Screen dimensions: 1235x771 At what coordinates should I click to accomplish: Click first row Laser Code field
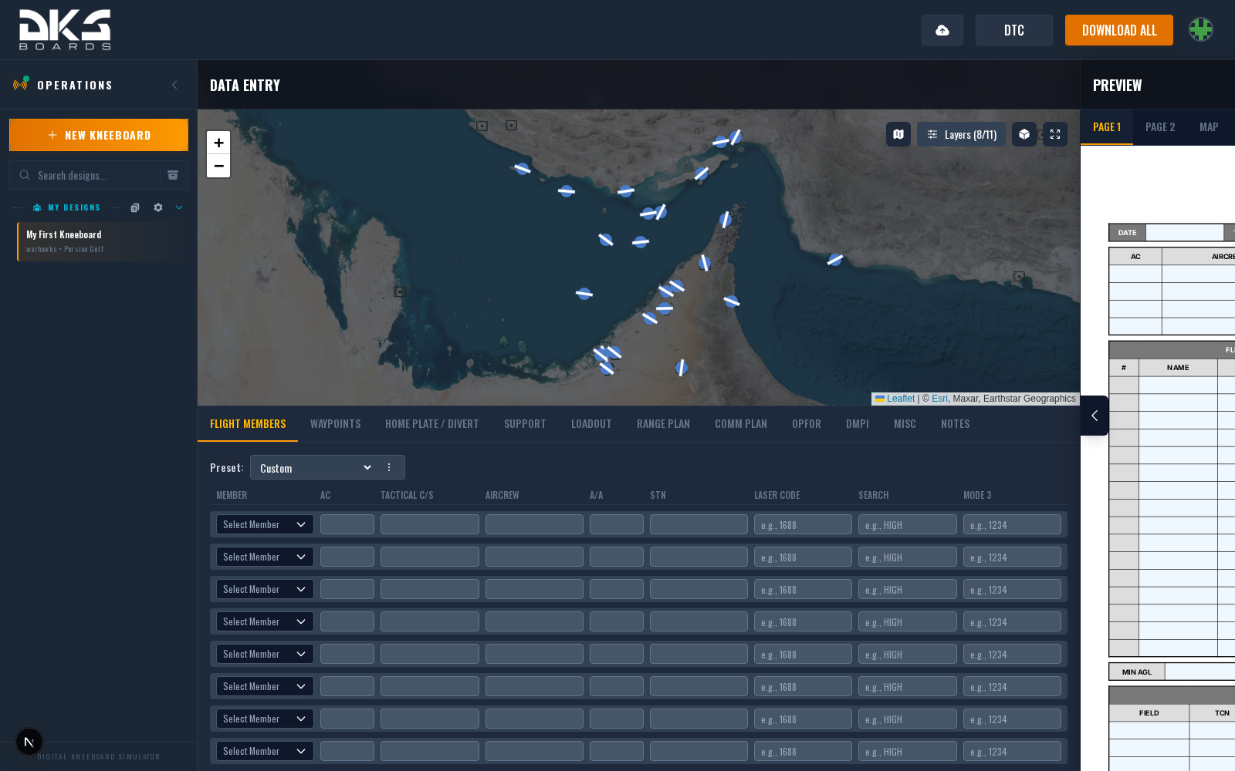(803, 524)
